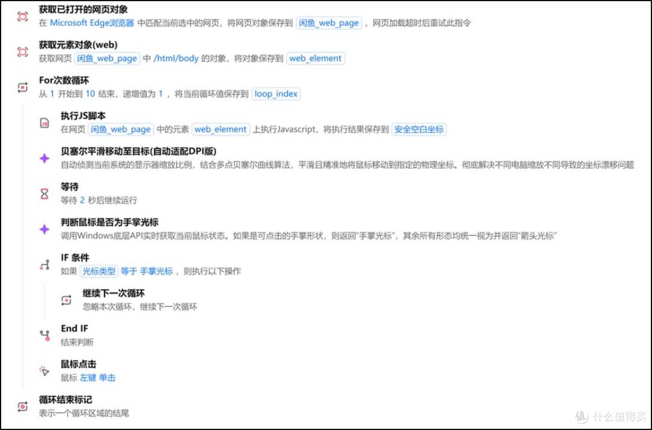The height and width of the screenshot is (430, 652).
Task: Click the icon beside 获取已打开的网页对象
Action: [x=22, y=17]
